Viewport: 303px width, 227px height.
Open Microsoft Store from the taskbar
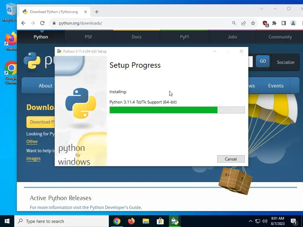point(160,221)
